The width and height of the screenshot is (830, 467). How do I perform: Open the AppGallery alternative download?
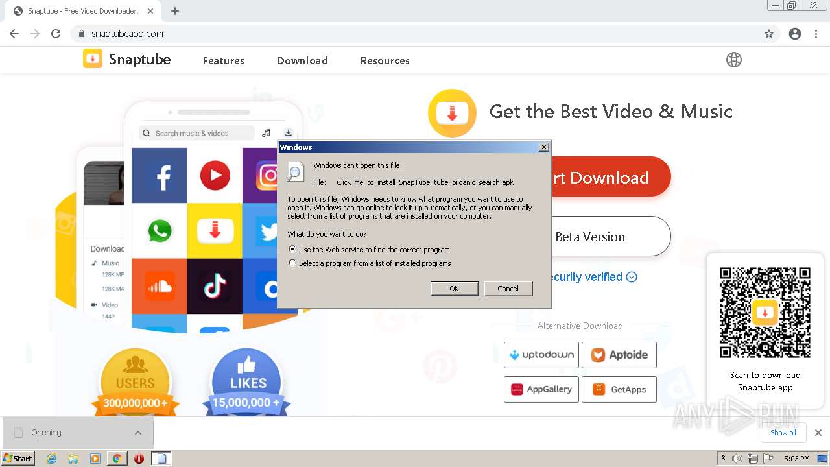pos(541,389)
